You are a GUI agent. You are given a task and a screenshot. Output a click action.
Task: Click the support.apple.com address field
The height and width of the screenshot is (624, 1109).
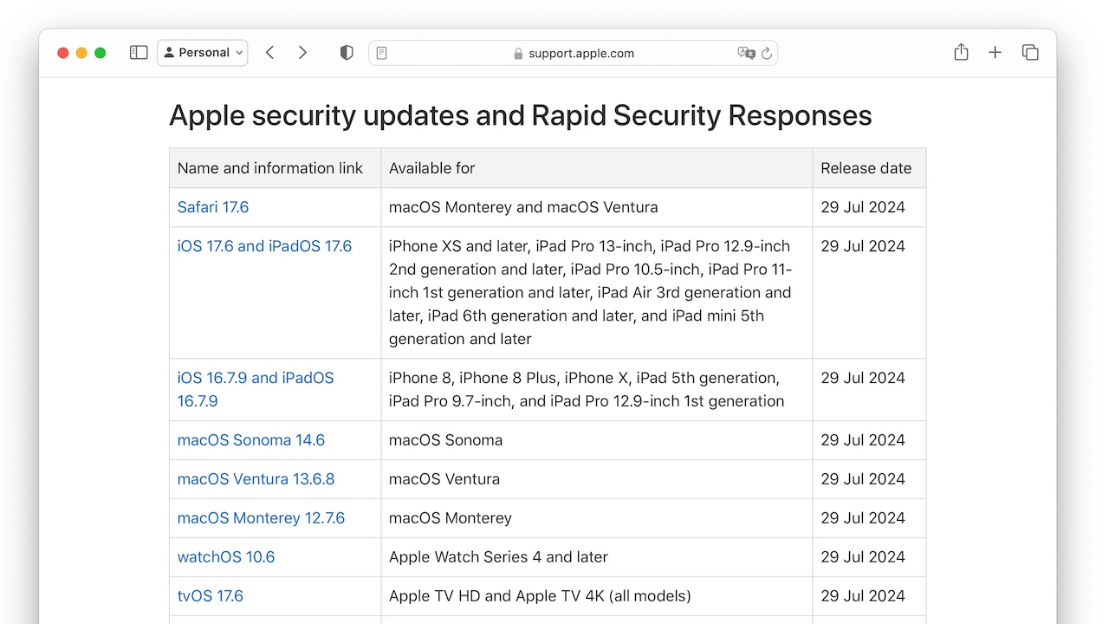pos(573,53)
